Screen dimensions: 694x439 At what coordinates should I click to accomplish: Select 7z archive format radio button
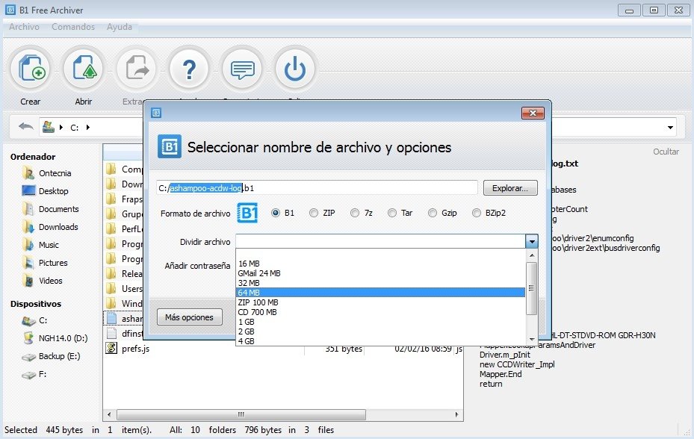pyautogui.click(x=355, y=213)
